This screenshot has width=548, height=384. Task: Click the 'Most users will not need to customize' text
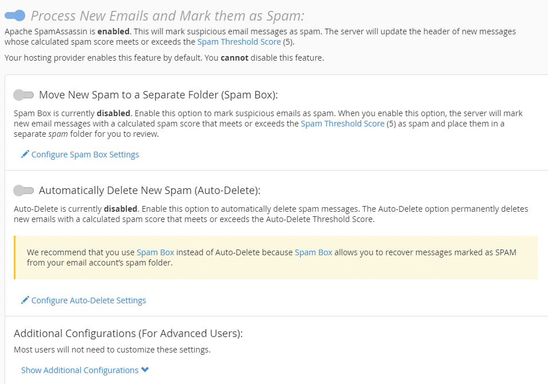pyautogui.click(x=112, y=350)
